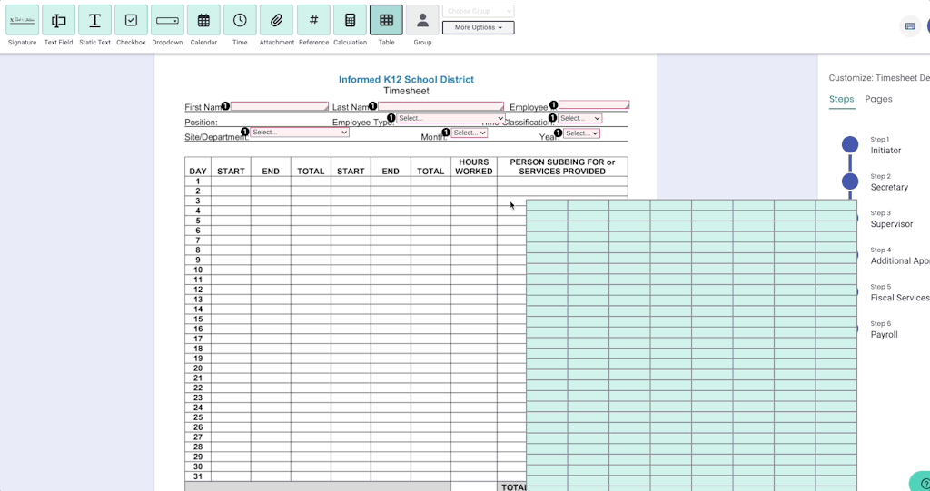Choose the Checkbox field tool
This screenshot has height=491, width=930.
tap(131, 20)
